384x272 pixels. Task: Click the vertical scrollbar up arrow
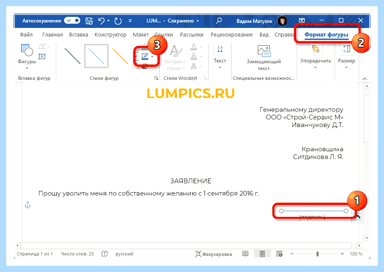(x=367, y=86)
